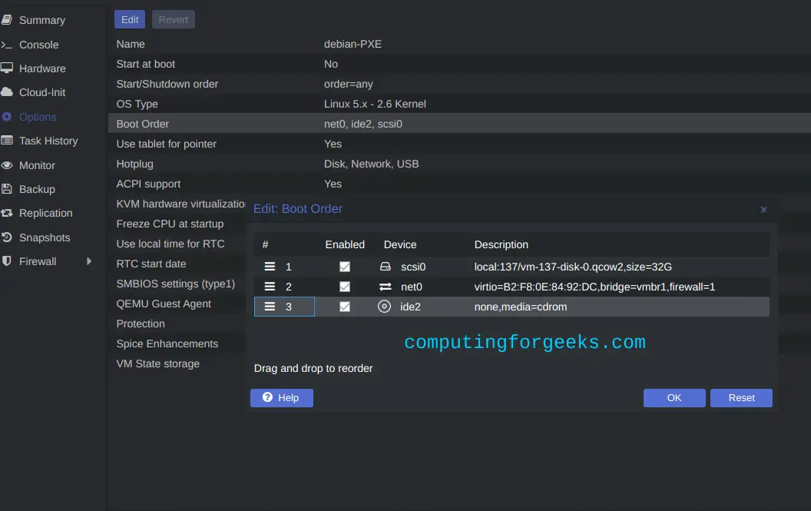This screenshot has height=511, width=811.
Task: Select the Use tablet for pointer row
Action: point(459,144)
